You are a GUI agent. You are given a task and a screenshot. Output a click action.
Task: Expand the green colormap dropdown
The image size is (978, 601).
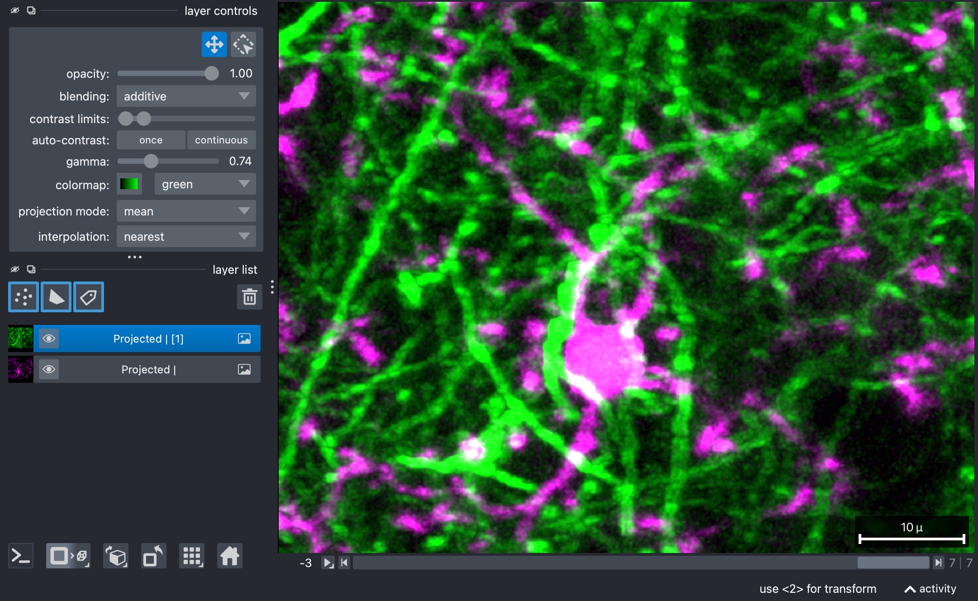205,184
